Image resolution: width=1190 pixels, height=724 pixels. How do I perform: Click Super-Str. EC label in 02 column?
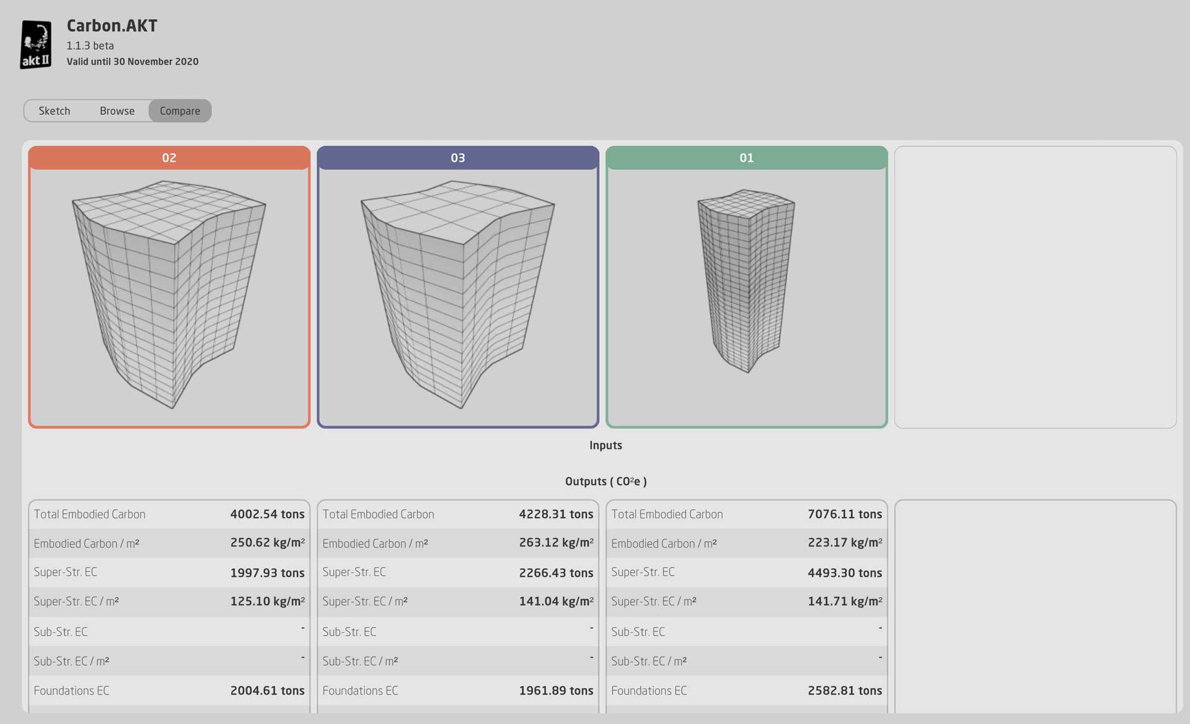[x=65, y=572]
